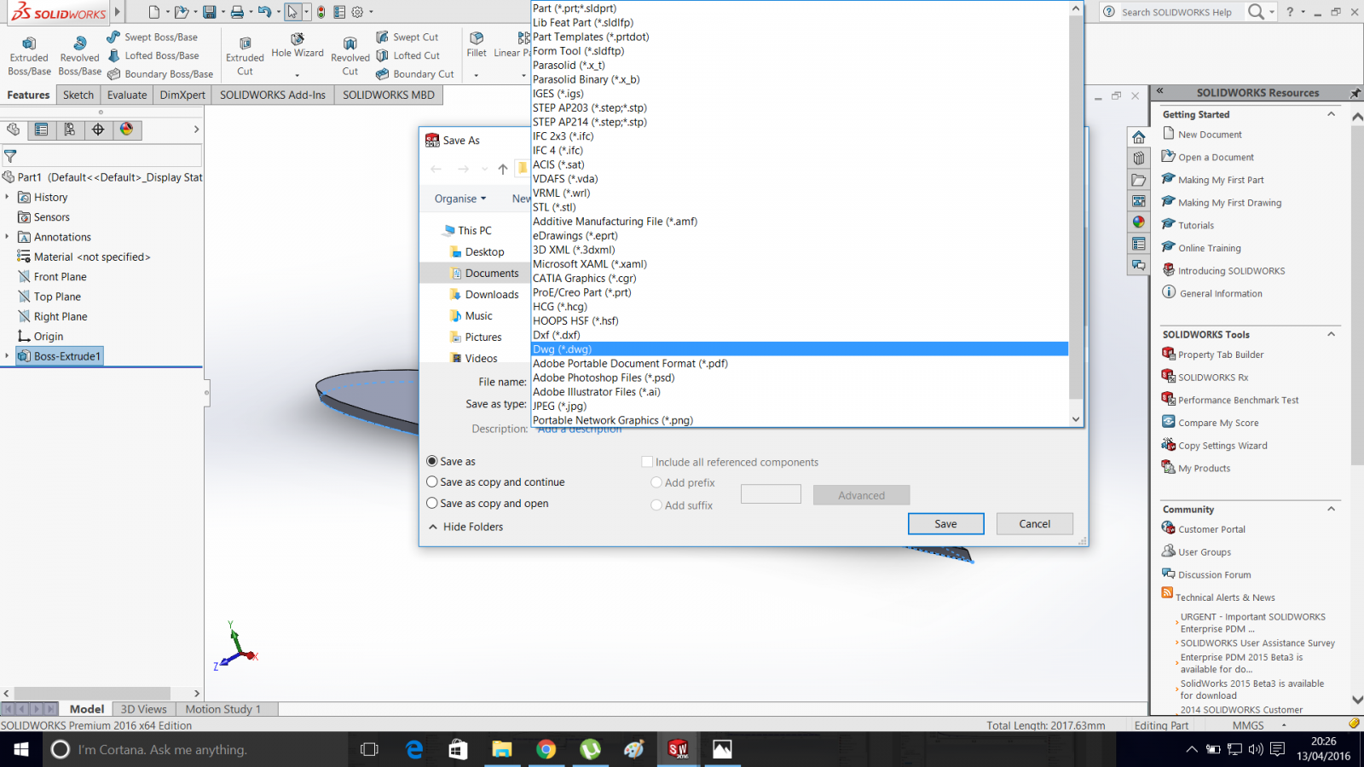Open the Property Tab Builder link
Screen dimensions: 1364x767
pos(1221,355)
